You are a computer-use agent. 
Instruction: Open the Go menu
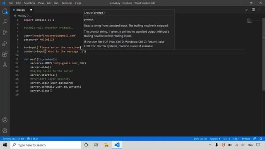point(49,3)
